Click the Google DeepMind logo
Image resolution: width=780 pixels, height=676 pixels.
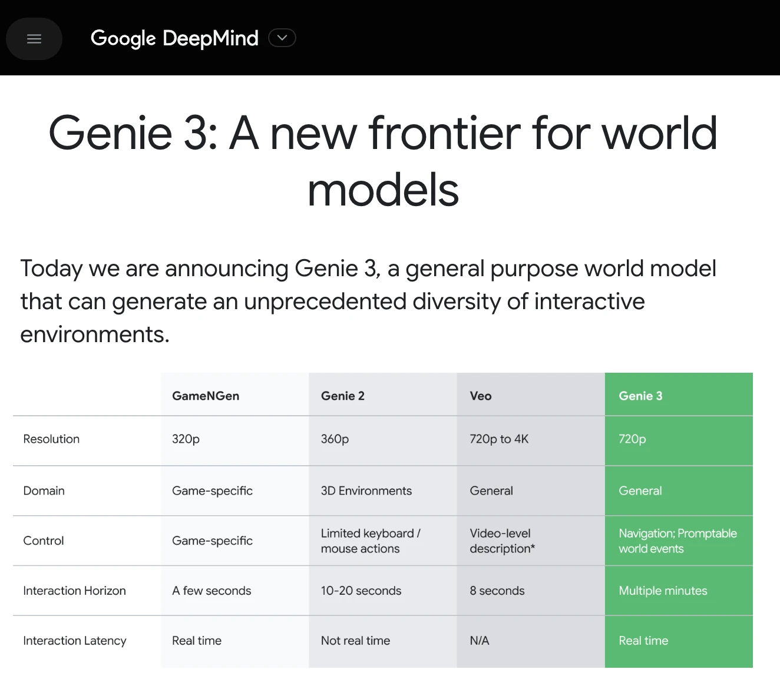click(174, 38)
